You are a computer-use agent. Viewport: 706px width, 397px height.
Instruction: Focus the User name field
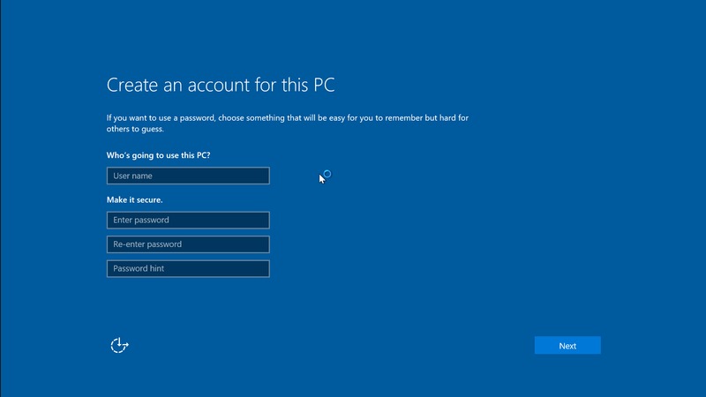coord(188,176)
